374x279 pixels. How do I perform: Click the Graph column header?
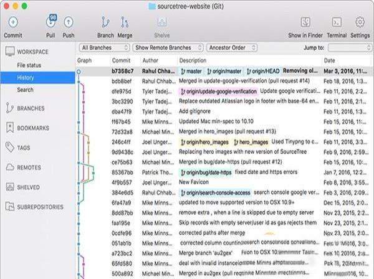(x=84, y=60)
